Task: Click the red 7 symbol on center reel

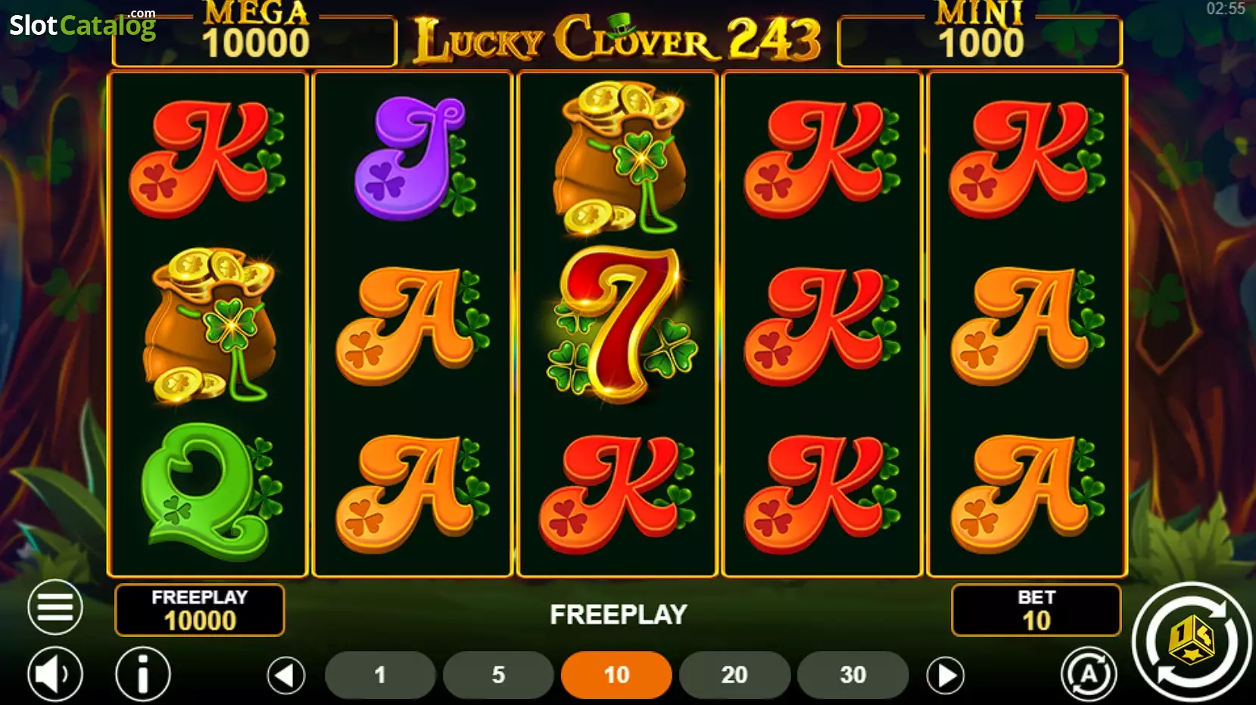Action: click(x=621, y=324)
